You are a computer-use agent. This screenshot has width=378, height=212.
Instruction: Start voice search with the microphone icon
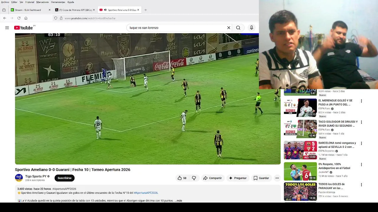click(252, 28)
